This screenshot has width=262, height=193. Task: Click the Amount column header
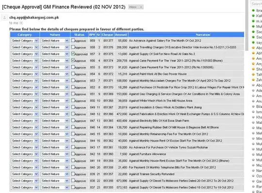tap(121, 35)
